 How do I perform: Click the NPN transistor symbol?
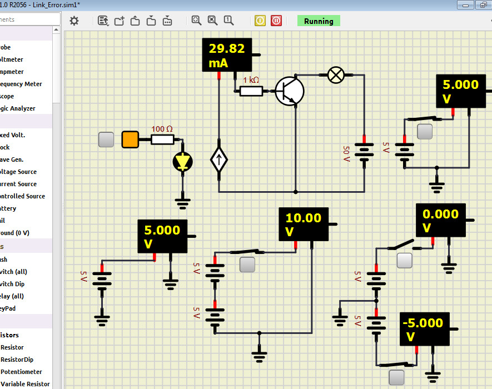(x=289, y=91)
